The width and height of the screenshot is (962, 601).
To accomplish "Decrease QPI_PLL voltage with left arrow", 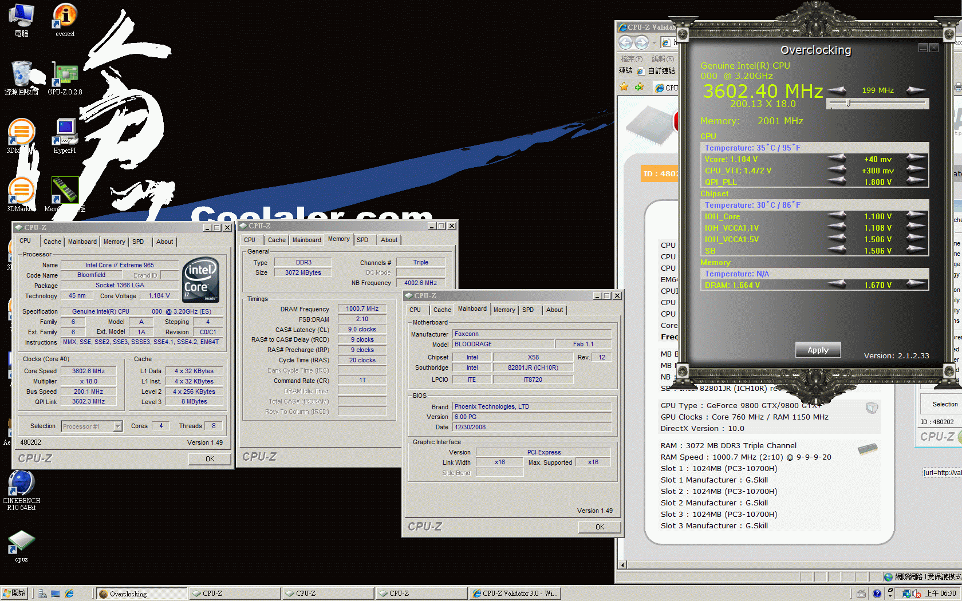I will 837,181.
